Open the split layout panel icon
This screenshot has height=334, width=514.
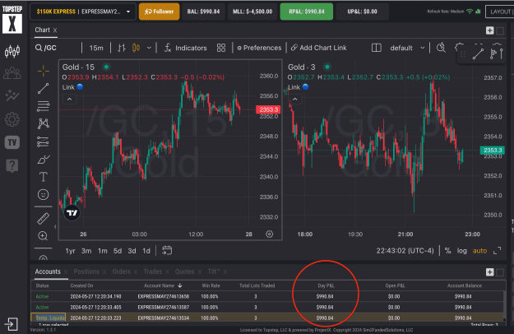click(377, 48)
